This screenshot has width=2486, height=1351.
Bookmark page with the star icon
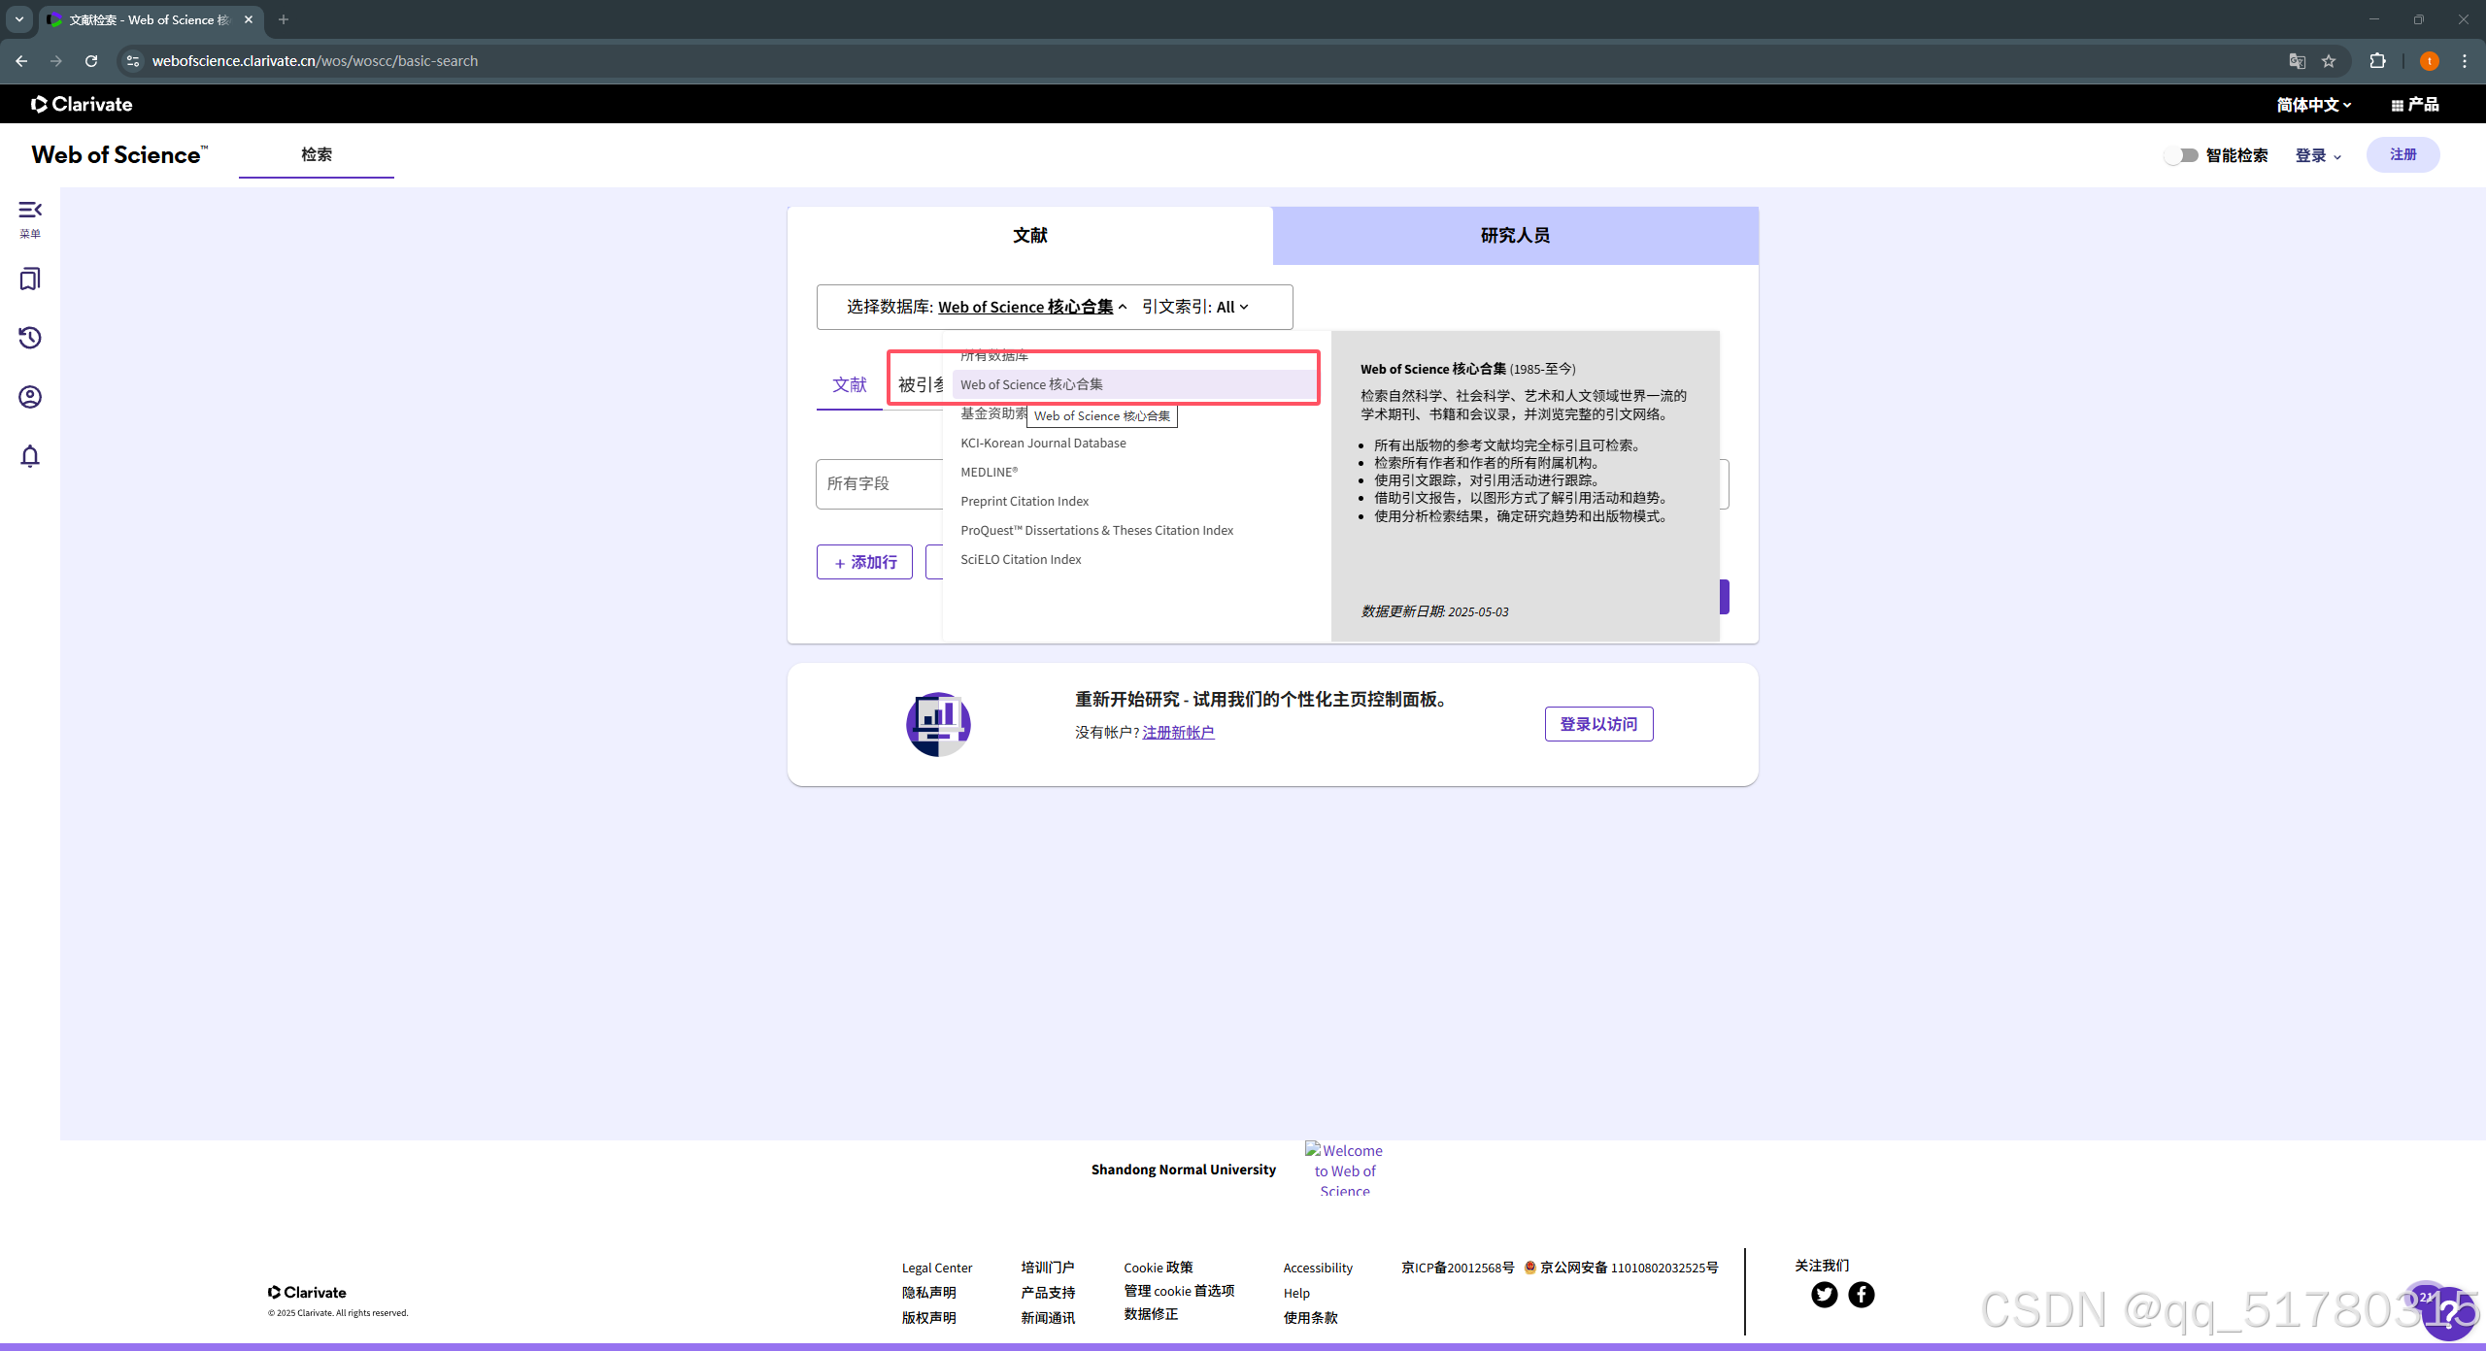click(2329, 61)
